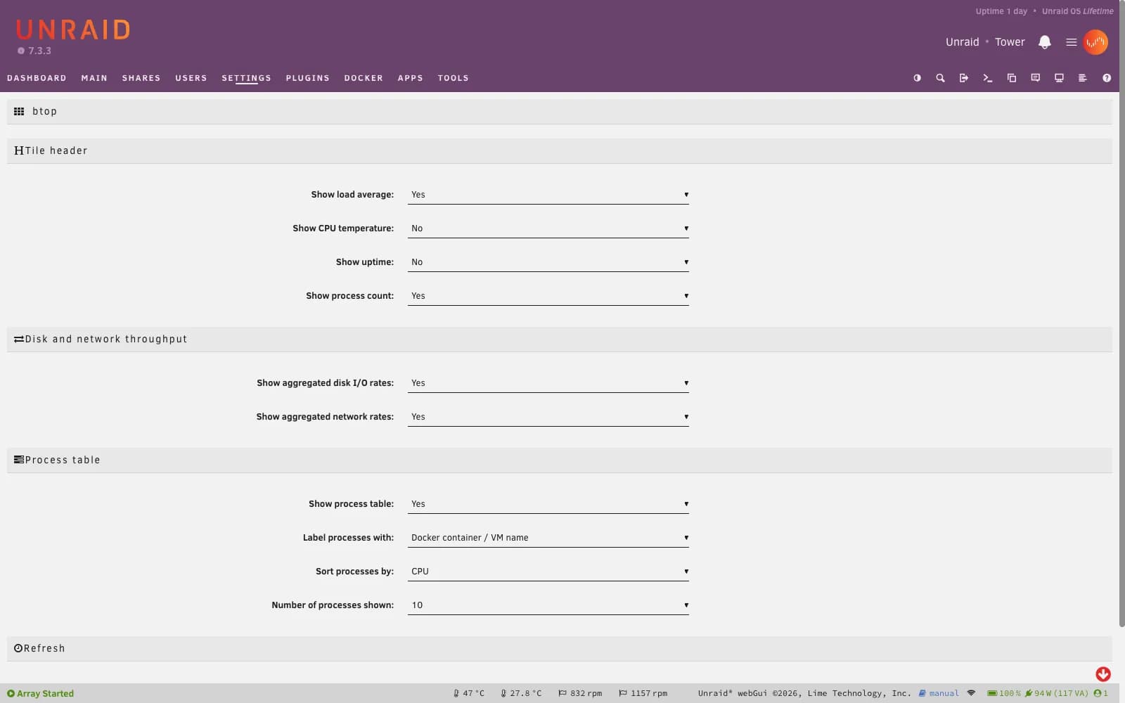
Task: Expand Show aggregated disk I/O rates dropdown
Action: [x=548, y=383]
